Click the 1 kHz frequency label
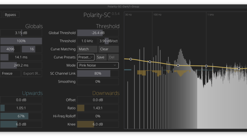This screenshot has height=138, width=247. point(211,14)
